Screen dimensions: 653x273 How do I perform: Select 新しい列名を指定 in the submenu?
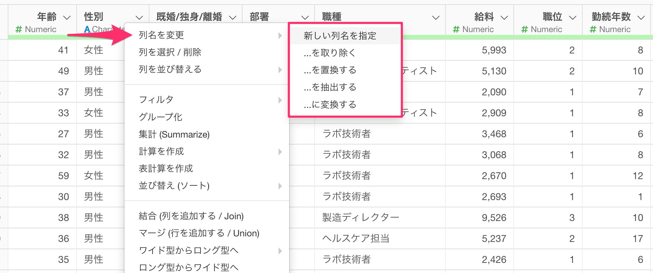340,36
